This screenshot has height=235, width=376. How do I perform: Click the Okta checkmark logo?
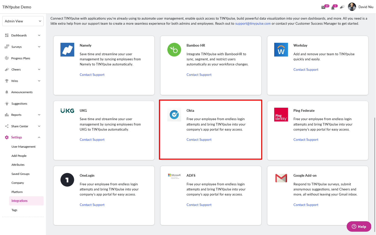(174, 115)
